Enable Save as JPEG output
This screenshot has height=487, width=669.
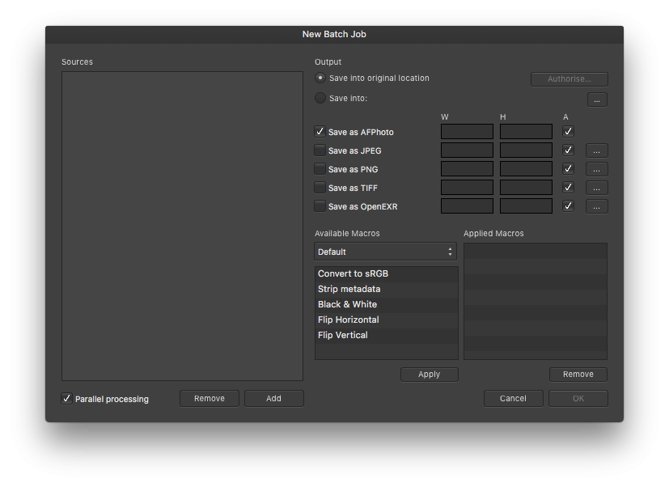click(x=320, y=150)
